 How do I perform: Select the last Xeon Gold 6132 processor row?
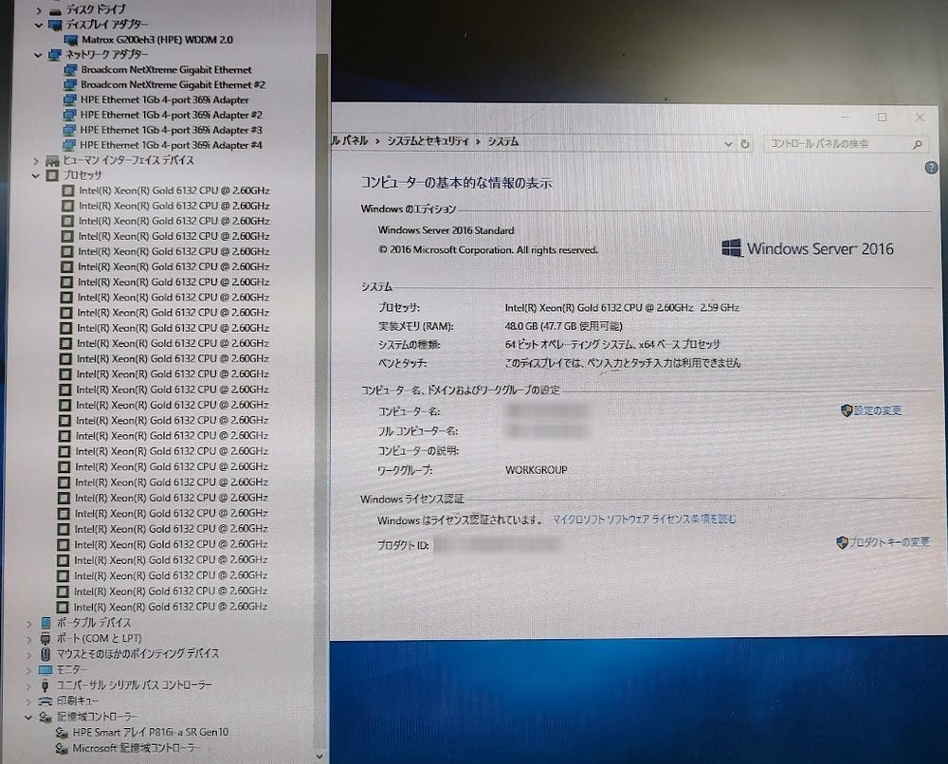(x=171, y=607)
